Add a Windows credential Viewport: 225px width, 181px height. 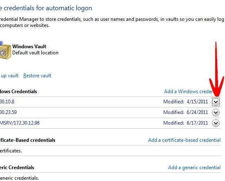(189, 92)
